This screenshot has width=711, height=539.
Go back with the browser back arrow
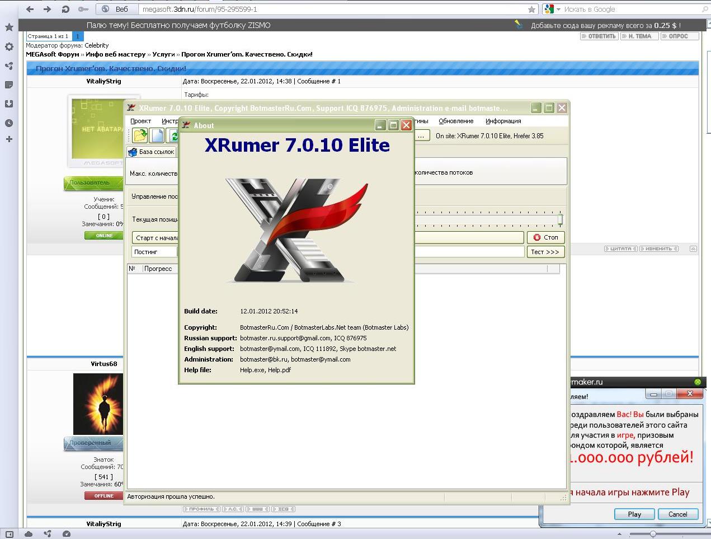[x=30, y=9]
